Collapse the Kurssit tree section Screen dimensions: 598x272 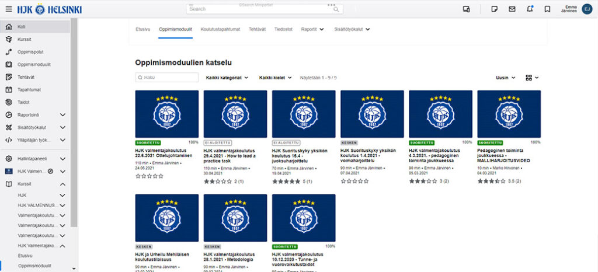point(62,184)
